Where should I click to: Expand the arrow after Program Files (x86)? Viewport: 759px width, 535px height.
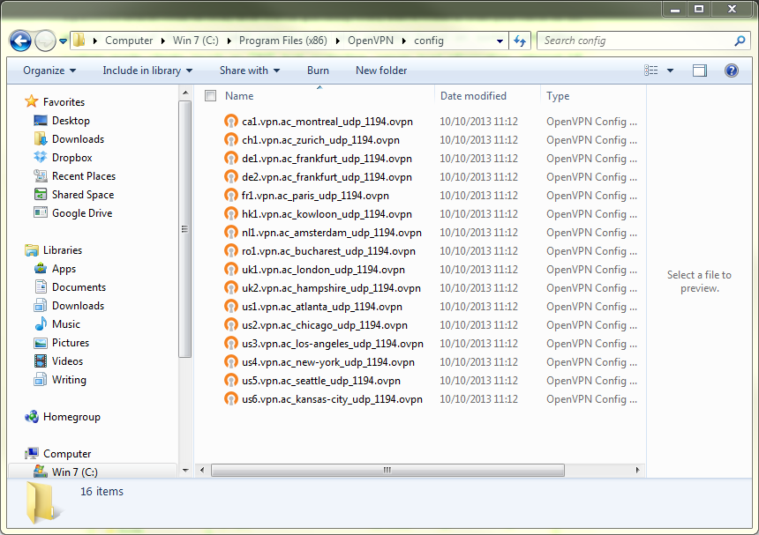pos(337,41)
